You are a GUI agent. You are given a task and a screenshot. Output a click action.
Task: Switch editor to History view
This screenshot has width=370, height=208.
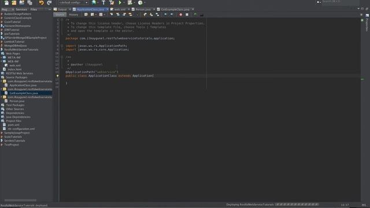click(x=73, y=14)
